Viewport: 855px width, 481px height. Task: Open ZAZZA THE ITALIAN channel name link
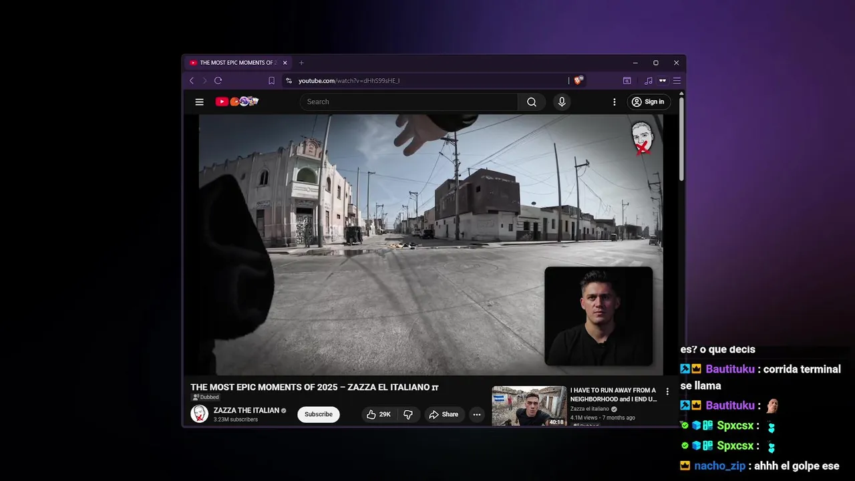[x=246, y=410]
